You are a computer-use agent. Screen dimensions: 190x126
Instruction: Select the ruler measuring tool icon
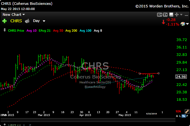187,111
